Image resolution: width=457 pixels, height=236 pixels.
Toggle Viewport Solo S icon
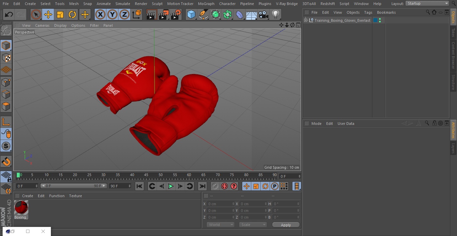pyautogui.click(x=6, y=146)
